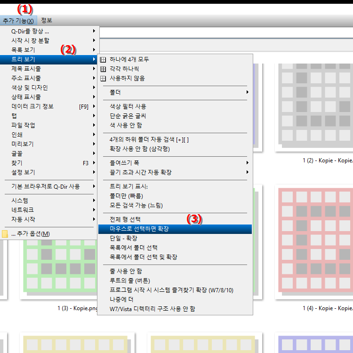Expand the '목록 보기' submenu
The width and height of the screenshot is (353, 353).
[x=48, y=50]
